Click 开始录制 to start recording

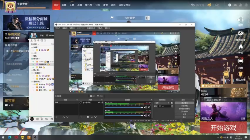184,106
